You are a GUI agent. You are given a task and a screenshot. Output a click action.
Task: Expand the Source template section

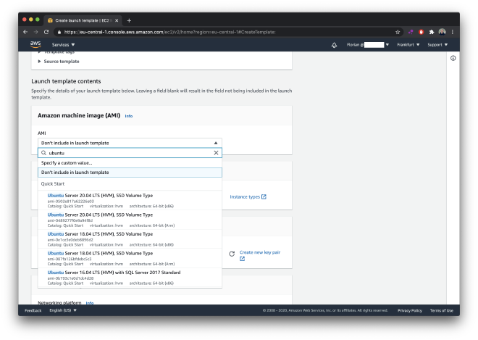(59, 62)
